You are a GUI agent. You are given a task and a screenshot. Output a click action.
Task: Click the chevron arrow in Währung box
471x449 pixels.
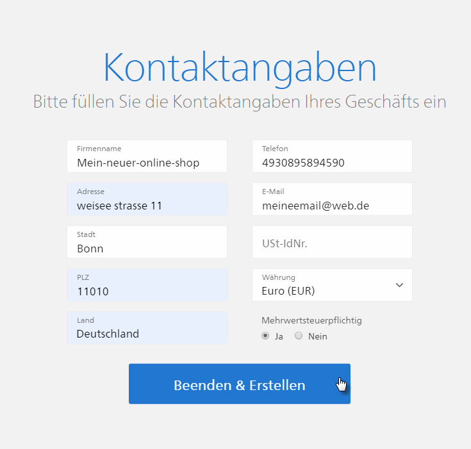(x=399, y=285)
